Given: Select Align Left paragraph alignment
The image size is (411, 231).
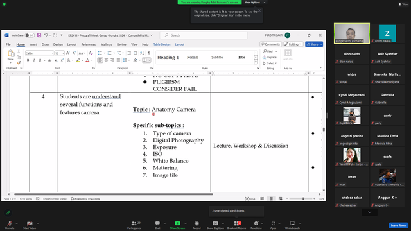Looking at the screenshot, I should [x=100, y=60].
